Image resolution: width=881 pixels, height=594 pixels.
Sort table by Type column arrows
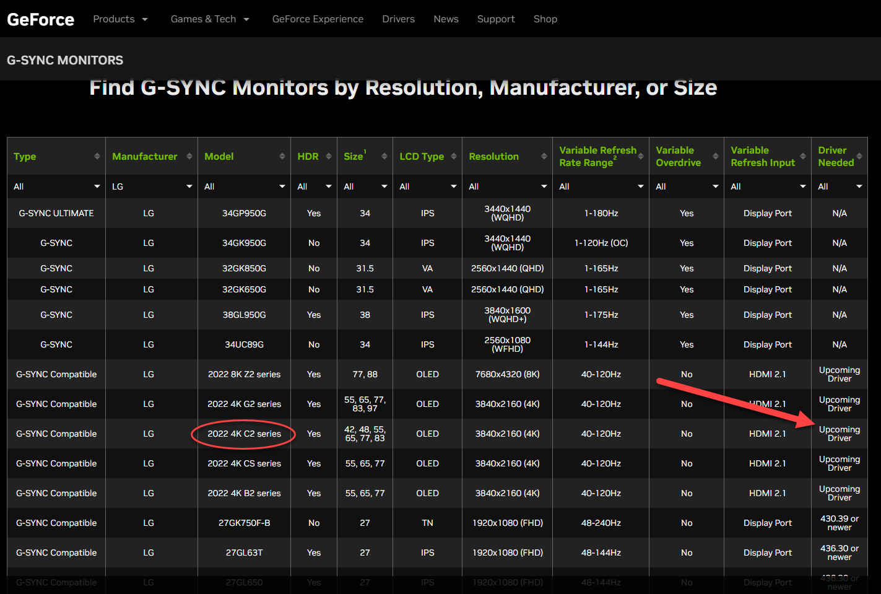point(97,156)
